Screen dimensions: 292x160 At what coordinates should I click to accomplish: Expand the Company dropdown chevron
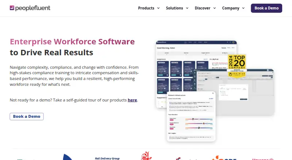click(x=243, y=8)
